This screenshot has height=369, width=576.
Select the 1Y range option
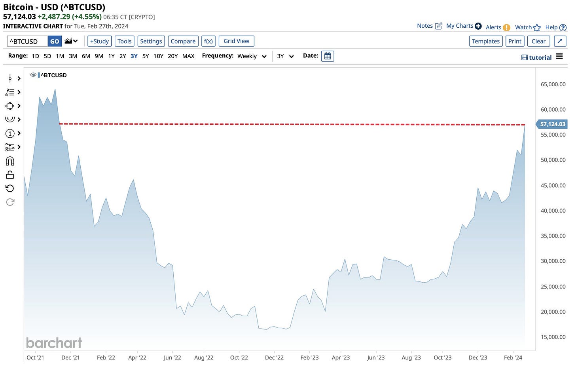pyautogui.click(x=111, y=56)
